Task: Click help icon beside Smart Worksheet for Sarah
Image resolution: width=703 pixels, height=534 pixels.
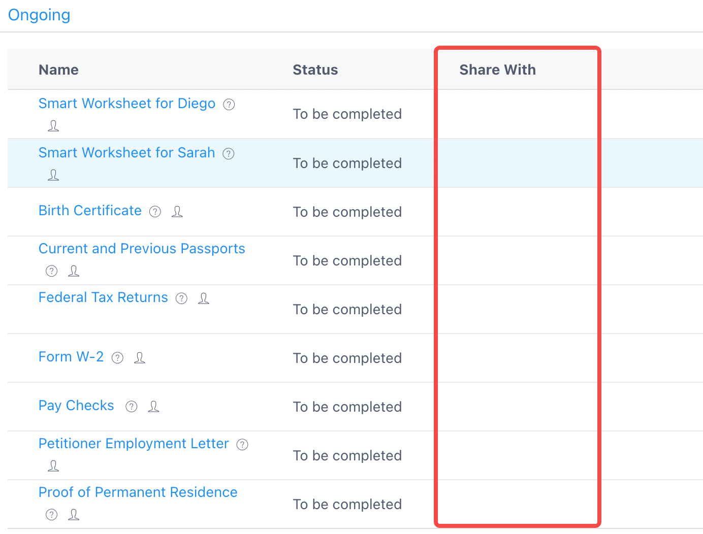Action: [x=229, y=154]
